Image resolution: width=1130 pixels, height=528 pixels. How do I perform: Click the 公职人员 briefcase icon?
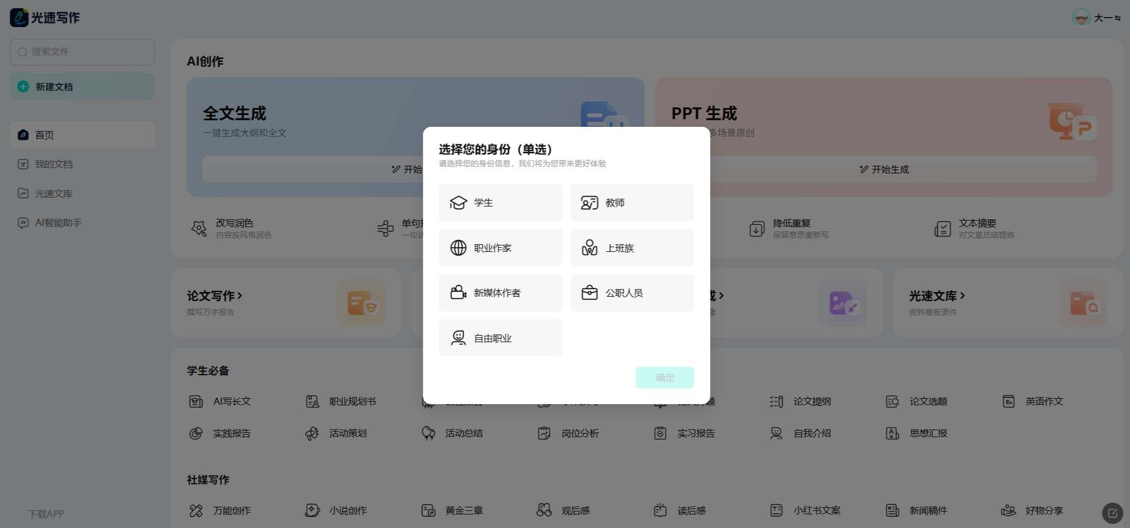pos(589,293)
